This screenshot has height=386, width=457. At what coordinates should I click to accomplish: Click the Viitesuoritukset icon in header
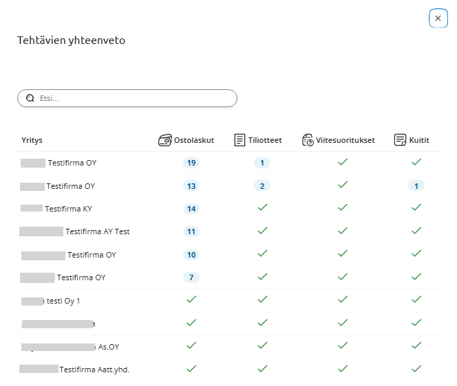(308, 140)
